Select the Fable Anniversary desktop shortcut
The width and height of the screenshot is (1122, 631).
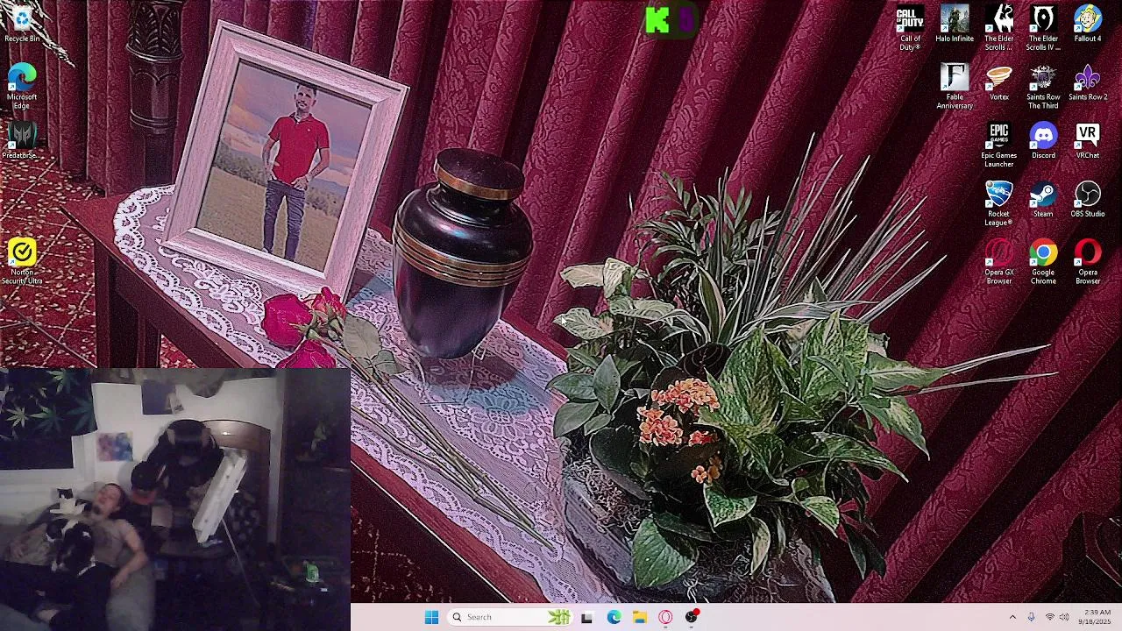pyautogui.click(x=955, y=87)
